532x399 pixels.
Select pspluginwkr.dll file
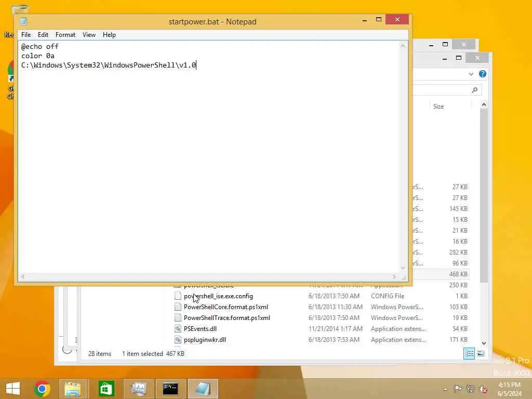point(205,340)
